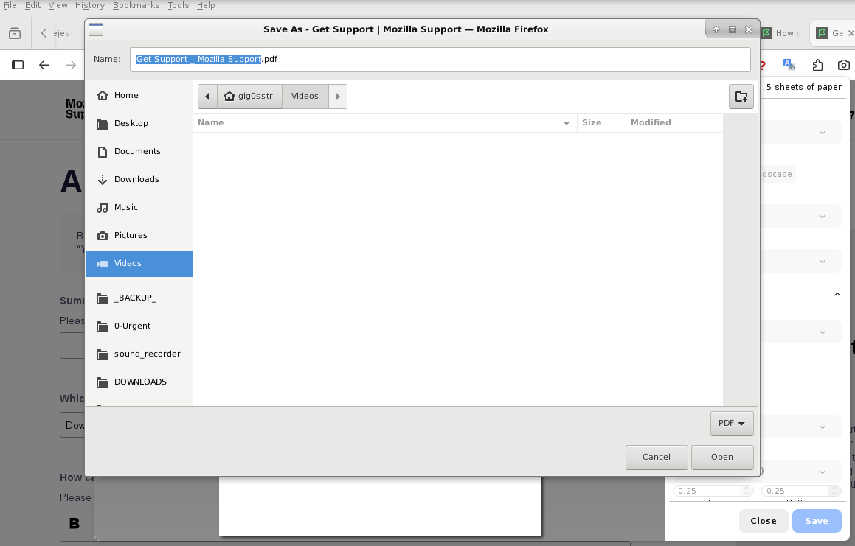Open the sound_recorder bookmark folder
Image resolution: width=855 pixels, height=546 pixels.
(x=139, y=354)
